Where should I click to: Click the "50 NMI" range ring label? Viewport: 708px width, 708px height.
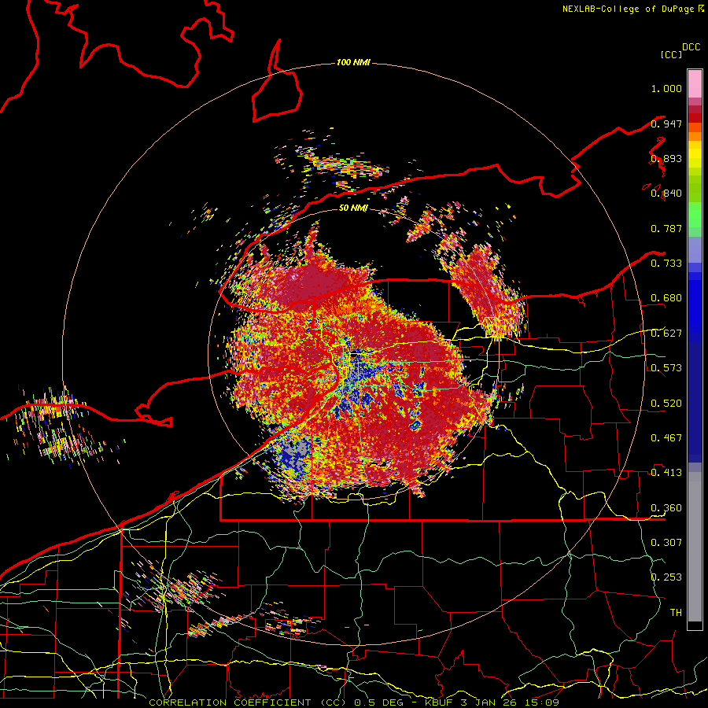click(353, 208)
